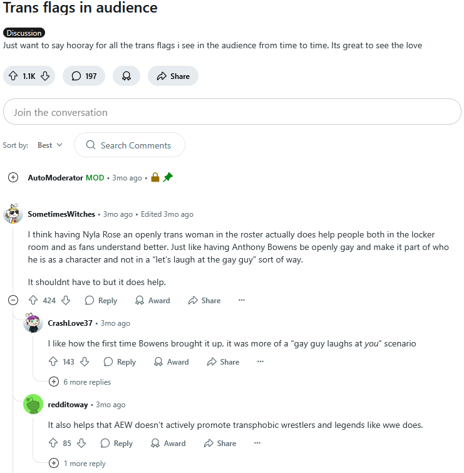Downvote the main post
This screenshot has width=464, height=473.
45,76
